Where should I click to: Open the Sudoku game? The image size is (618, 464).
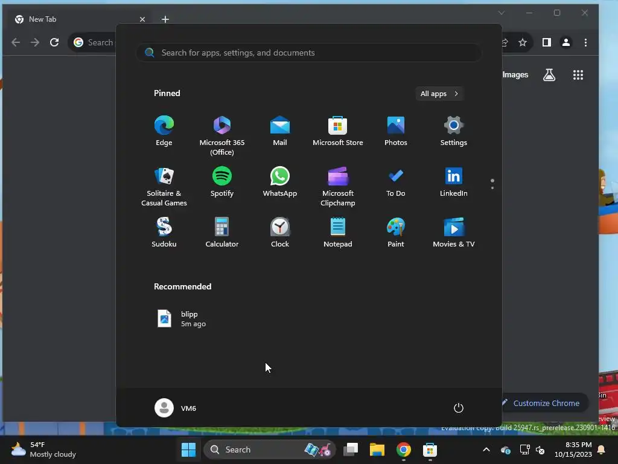point(164,233)
